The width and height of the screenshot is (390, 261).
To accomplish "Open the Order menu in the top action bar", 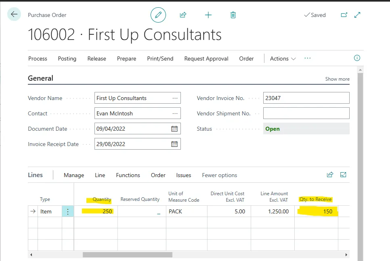I will point(247,58).
